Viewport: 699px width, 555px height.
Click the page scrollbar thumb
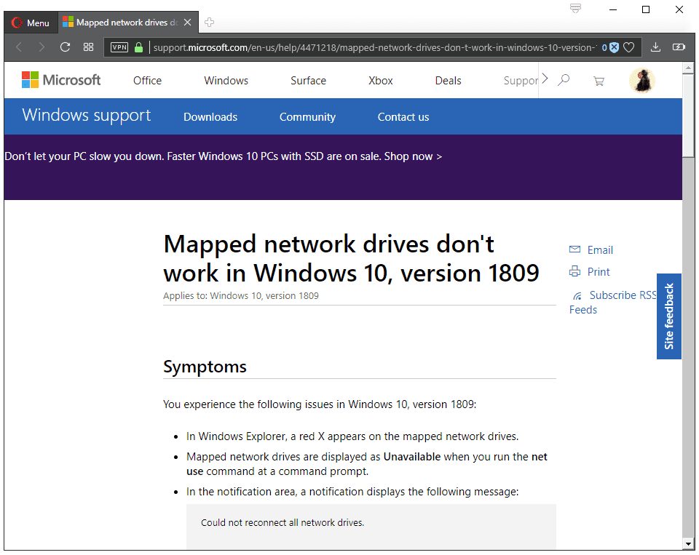click(688, 116)
